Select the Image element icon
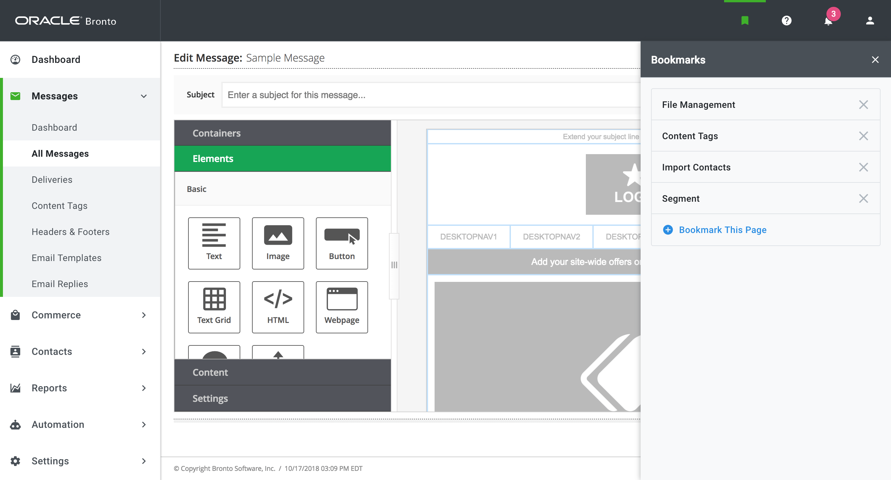Screen dimensions: 891x480 (278, 243)
